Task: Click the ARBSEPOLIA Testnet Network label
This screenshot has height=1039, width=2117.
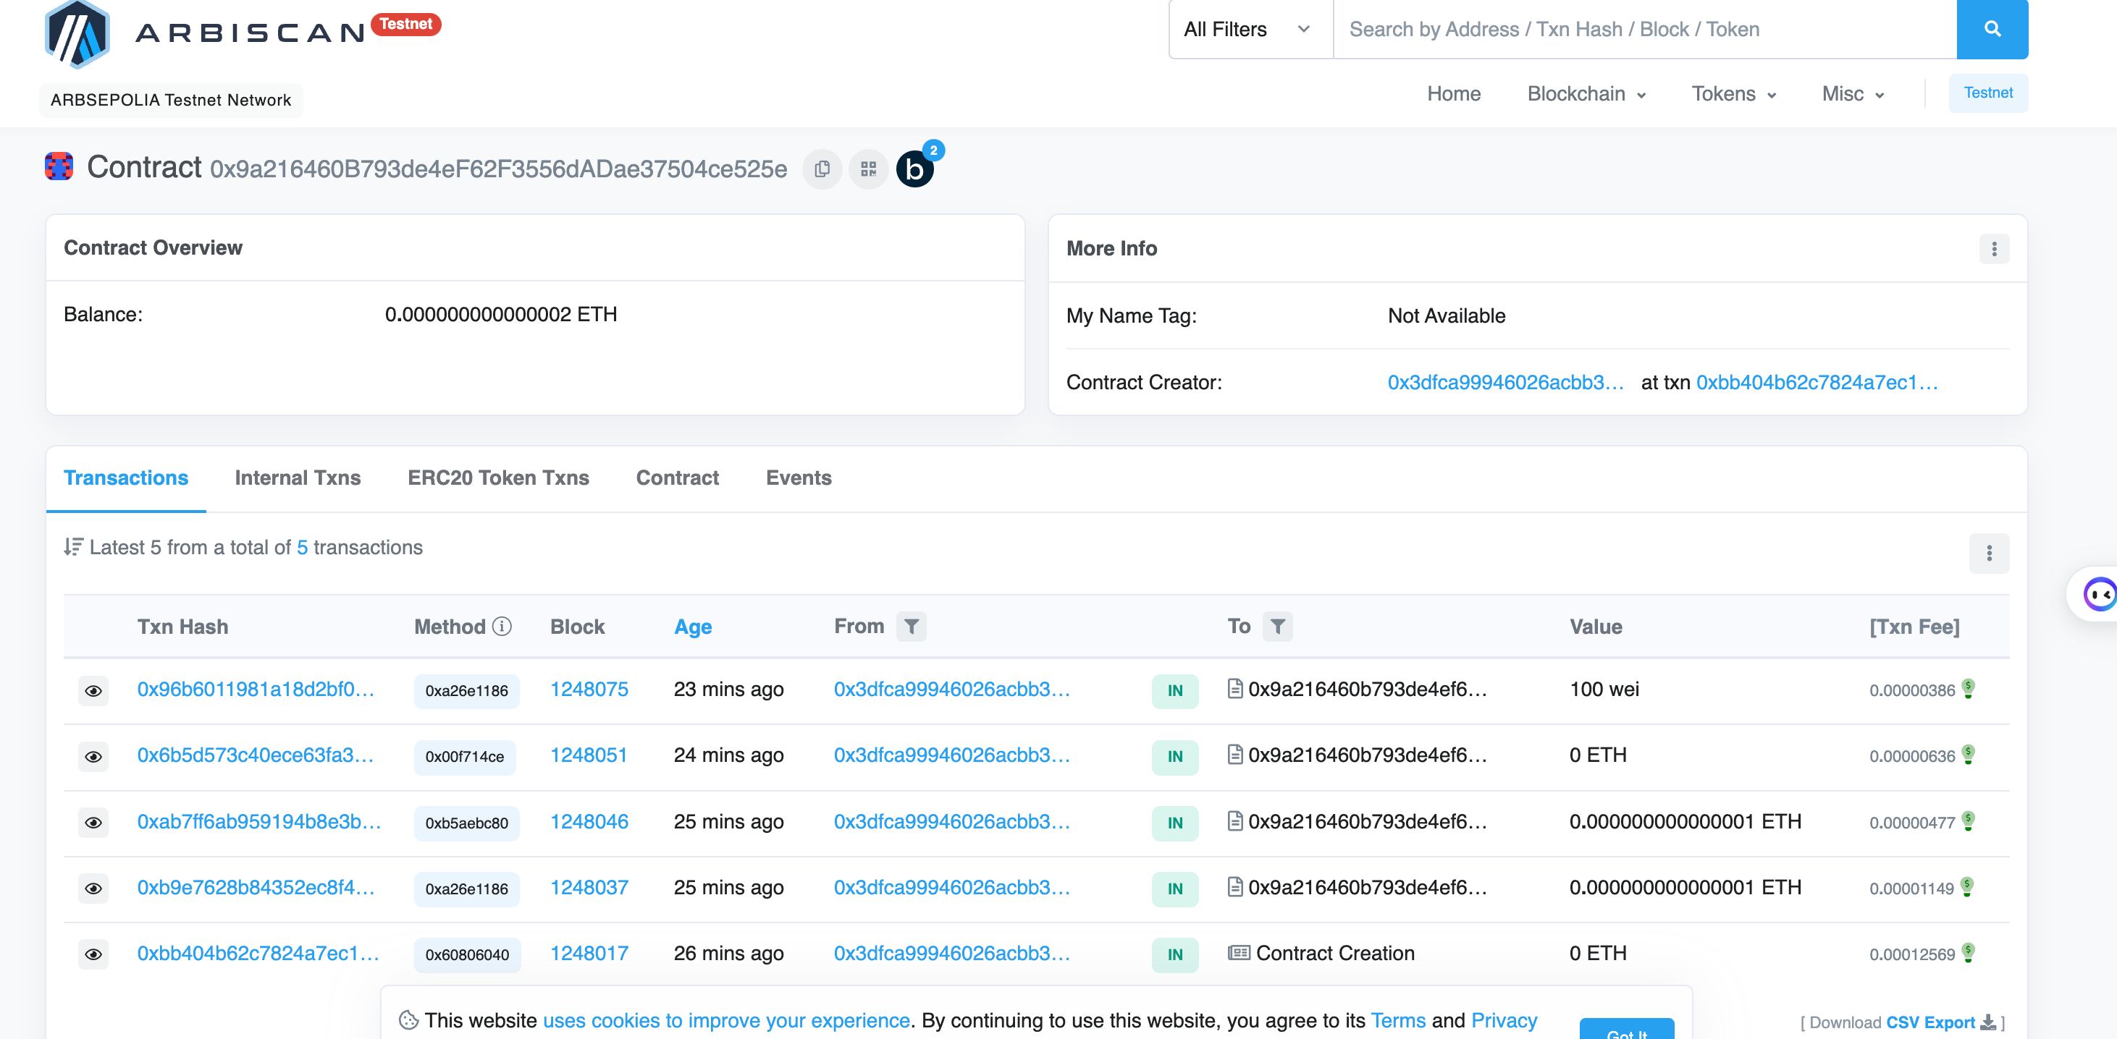Action: [x=171, y=100]
